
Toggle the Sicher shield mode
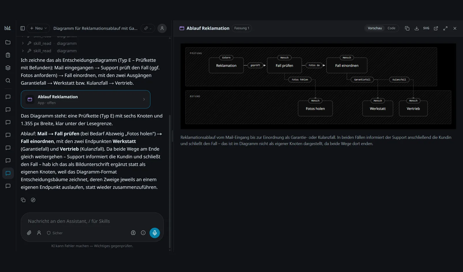coord(55,233)
